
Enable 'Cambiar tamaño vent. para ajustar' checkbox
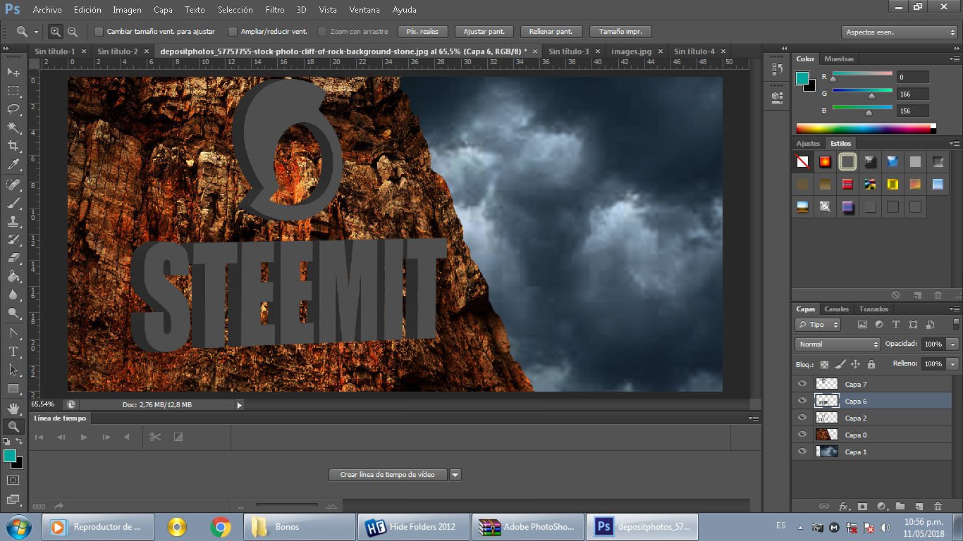[99, 32]
